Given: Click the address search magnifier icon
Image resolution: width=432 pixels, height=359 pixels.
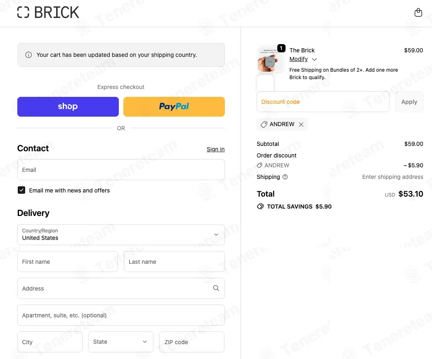Looking at the screenshot, I should click(x=216, y=288).
